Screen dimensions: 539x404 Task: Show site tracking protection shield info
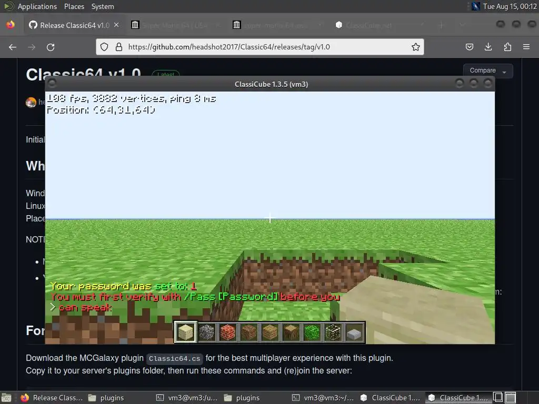pos(104,47)
